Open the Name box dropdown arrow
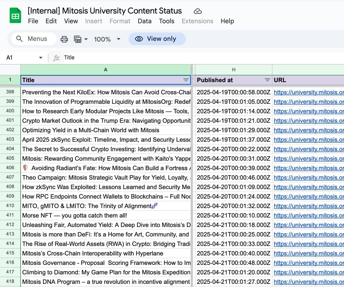 tap(41, 58)
